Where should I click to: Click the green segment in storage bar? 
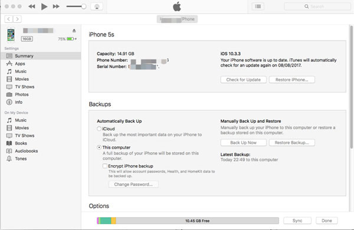tap(106, 221)
